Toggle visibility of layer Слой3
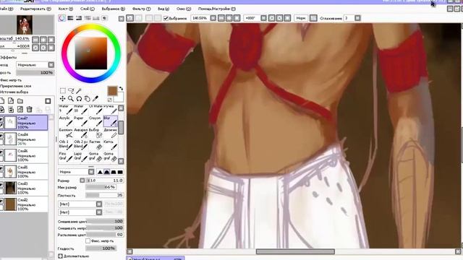The height and width of the screenshot is (260, 463). click(1, 185)
